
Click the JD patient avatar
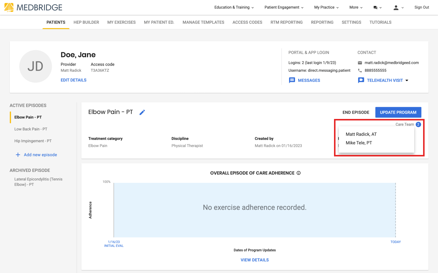click(35, 66)
